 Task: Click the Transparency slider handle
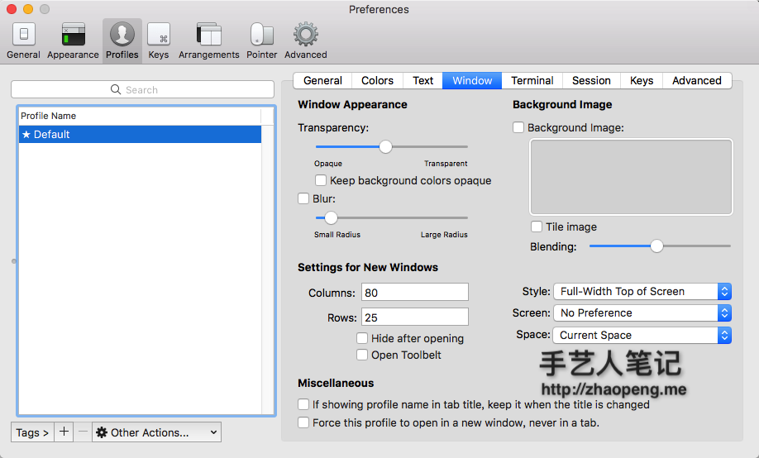coord(385,147)
